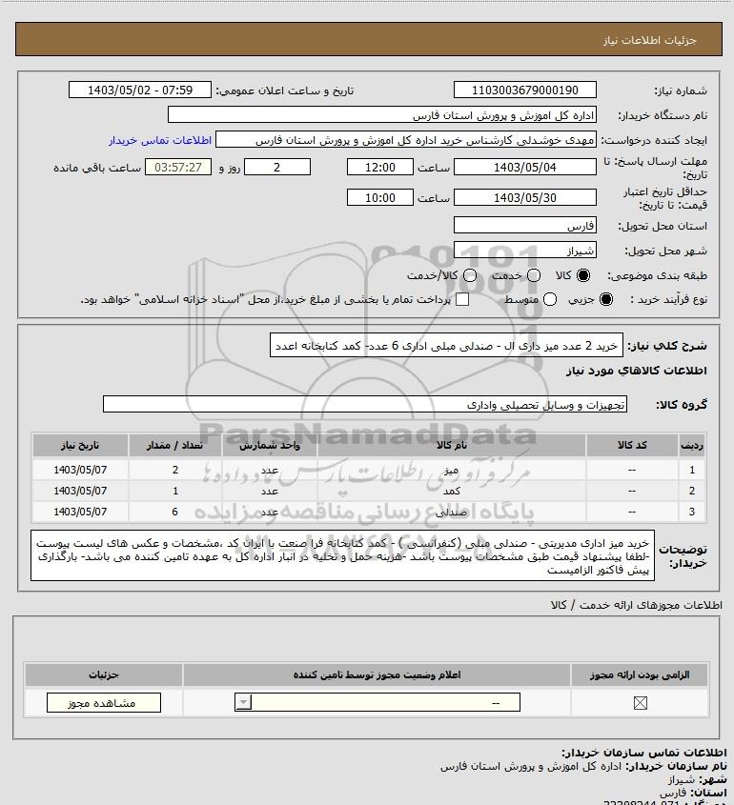Select the کالا/خدمت radio option
The width and height of the screenshot is (734, 805).
coord(469,275)
